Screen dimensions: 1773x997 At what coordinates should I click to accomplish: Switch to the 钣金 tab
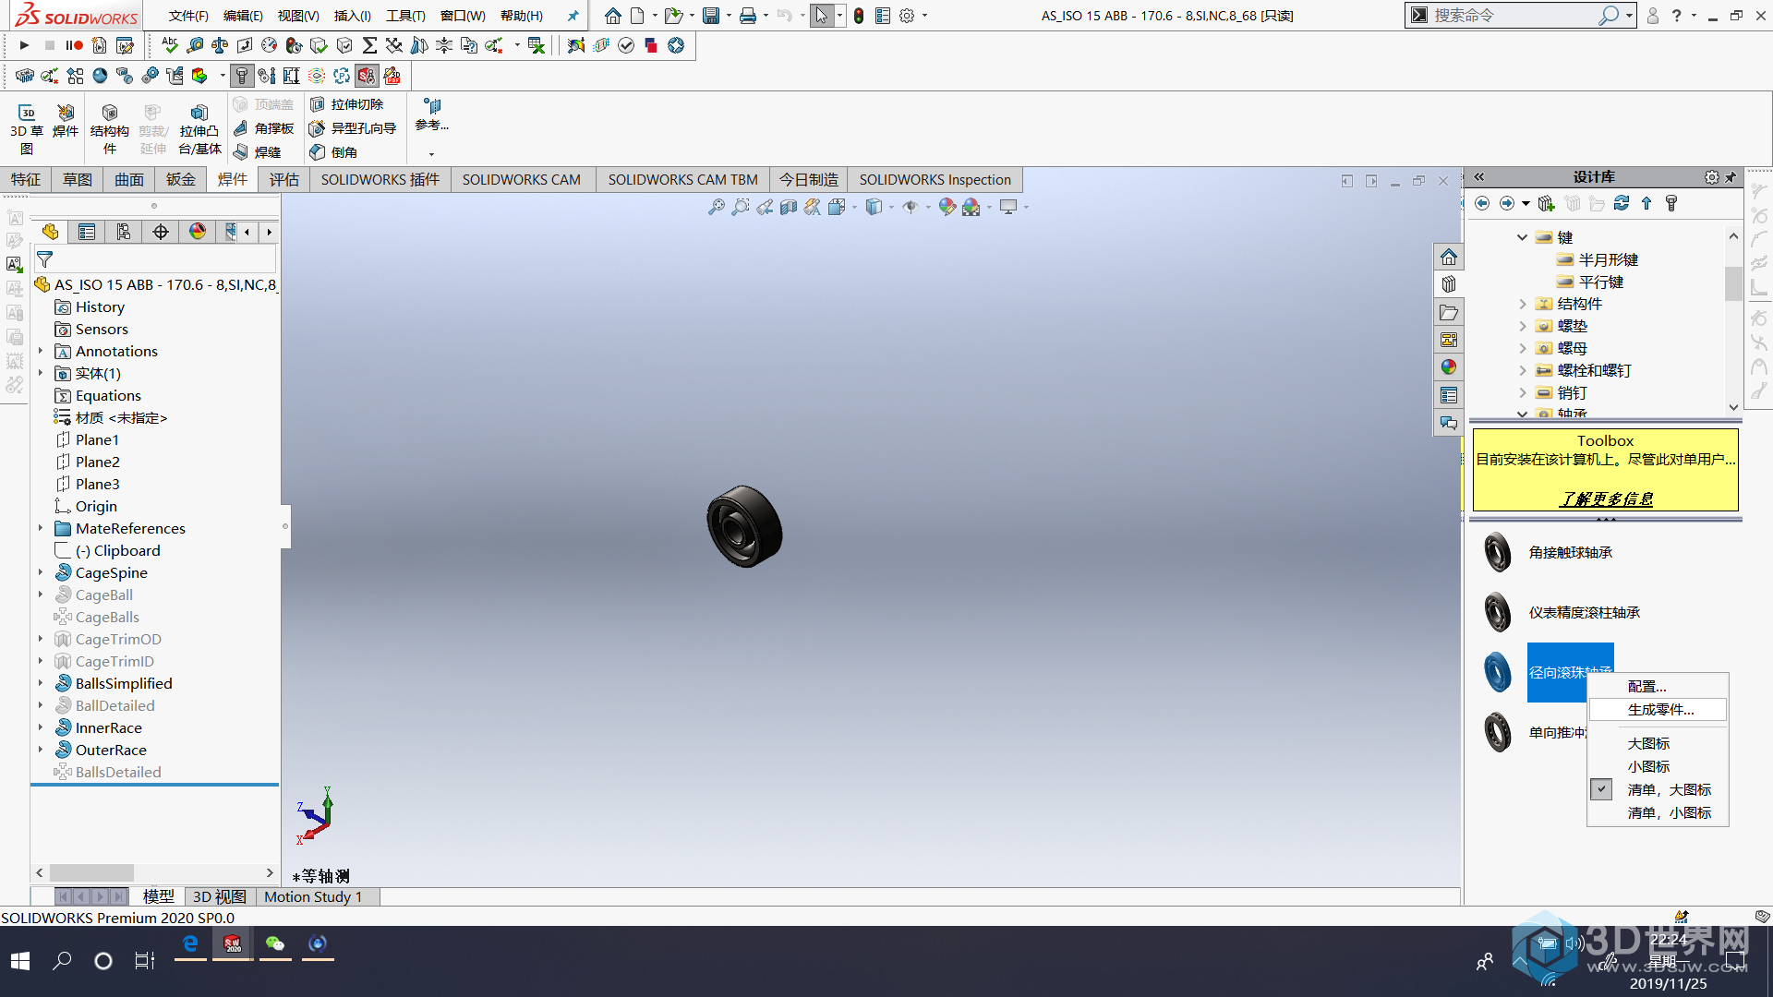(x=180, y=179)
